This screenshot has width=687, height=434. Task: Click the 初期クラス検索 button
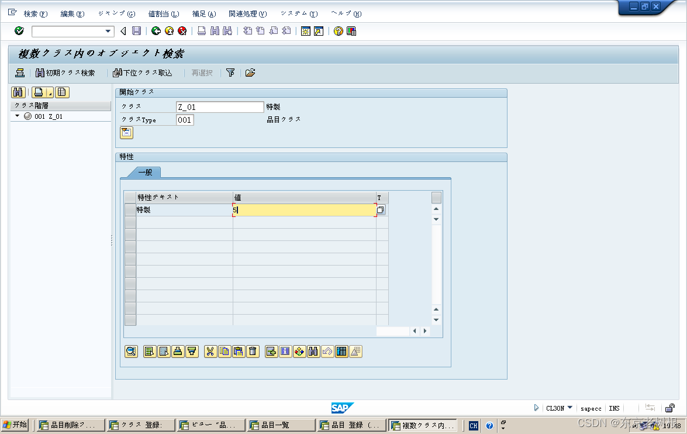pyautogui.click(x=67, y=73)
